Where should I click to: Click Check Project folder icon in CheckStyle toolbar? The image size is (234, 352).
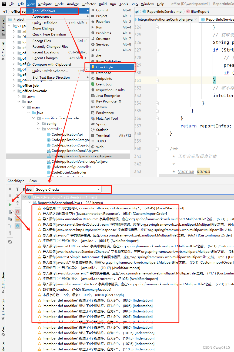10,219
